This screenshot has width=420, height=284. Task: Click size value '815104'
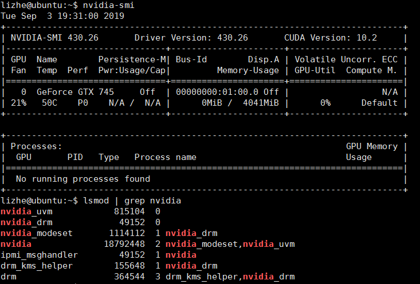129,211
